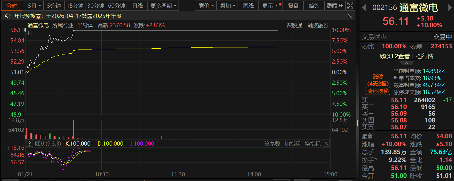This screenshot has height=181, width=454.
Task: Open the 竞价 dropdown menu
Action: [x=206, y=6]
